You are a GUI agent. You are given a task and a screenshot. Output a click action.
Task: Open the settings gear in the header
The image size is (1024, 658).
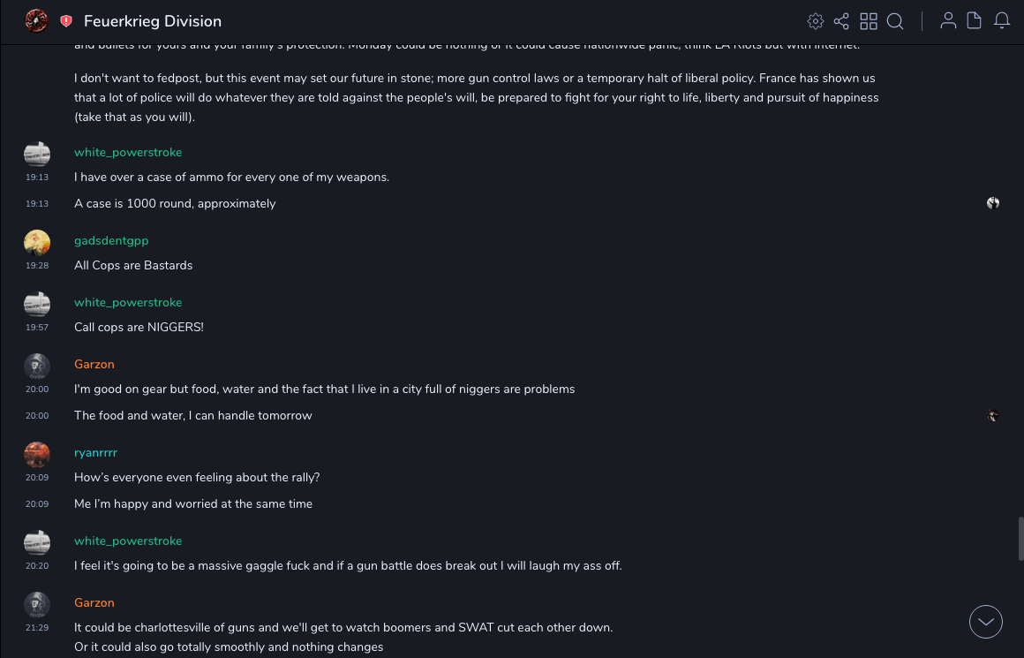click(x=816, y=21)
